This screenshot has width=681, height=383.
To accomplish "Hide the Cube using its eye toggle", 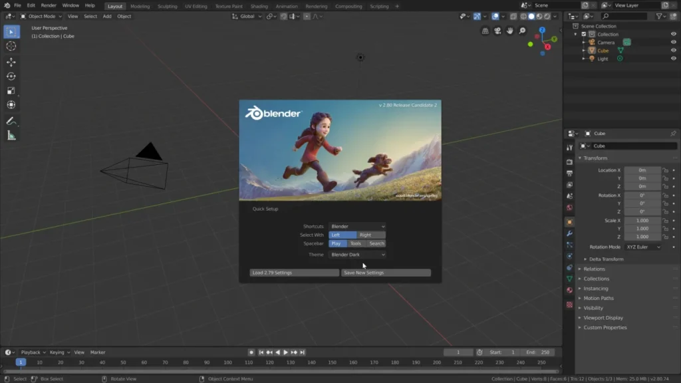I will (674, 50).
